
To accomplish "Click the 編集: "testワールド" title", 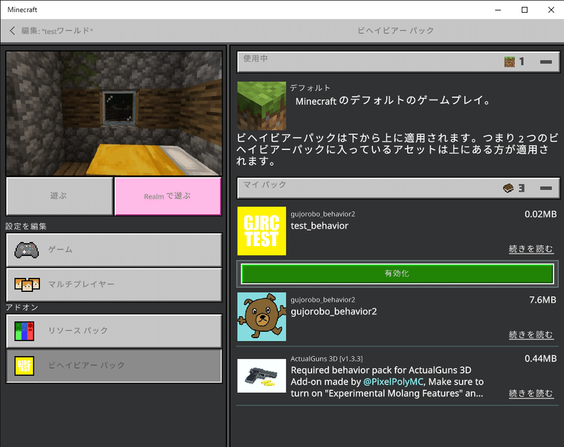I will coord(57,31).
